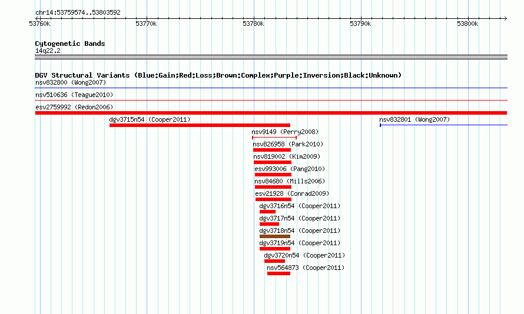Image resolution: width=524 pixels, height=314 pixels.
Task: Click the red bar under esv993006
Action: coord(273,175)
